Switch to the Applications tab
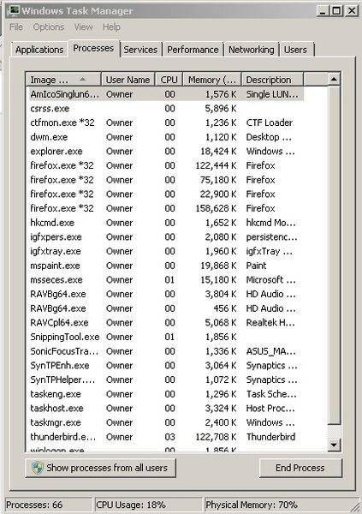Screen dimensions: 362x514 [x=39, y=50]
